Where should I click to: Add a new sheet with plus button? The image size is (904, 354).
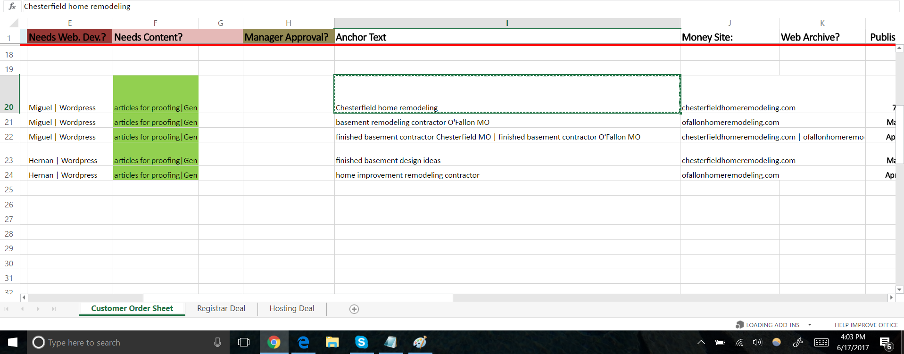click(354, 309)
